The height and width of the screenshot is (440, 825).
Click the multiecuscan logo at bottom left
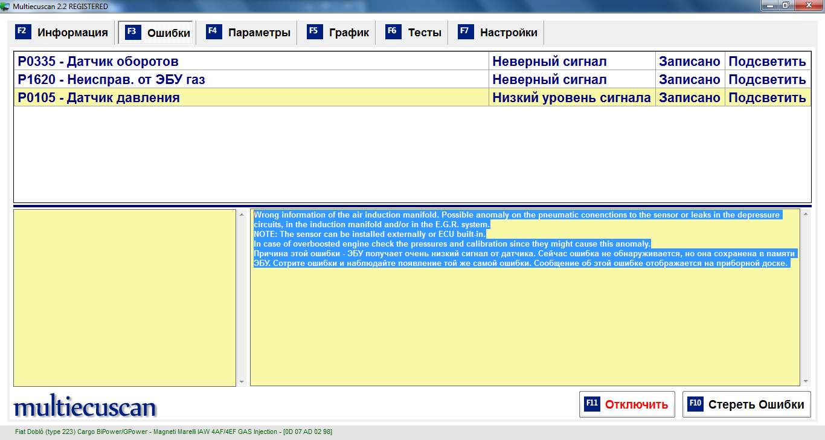tap(85, 407)
